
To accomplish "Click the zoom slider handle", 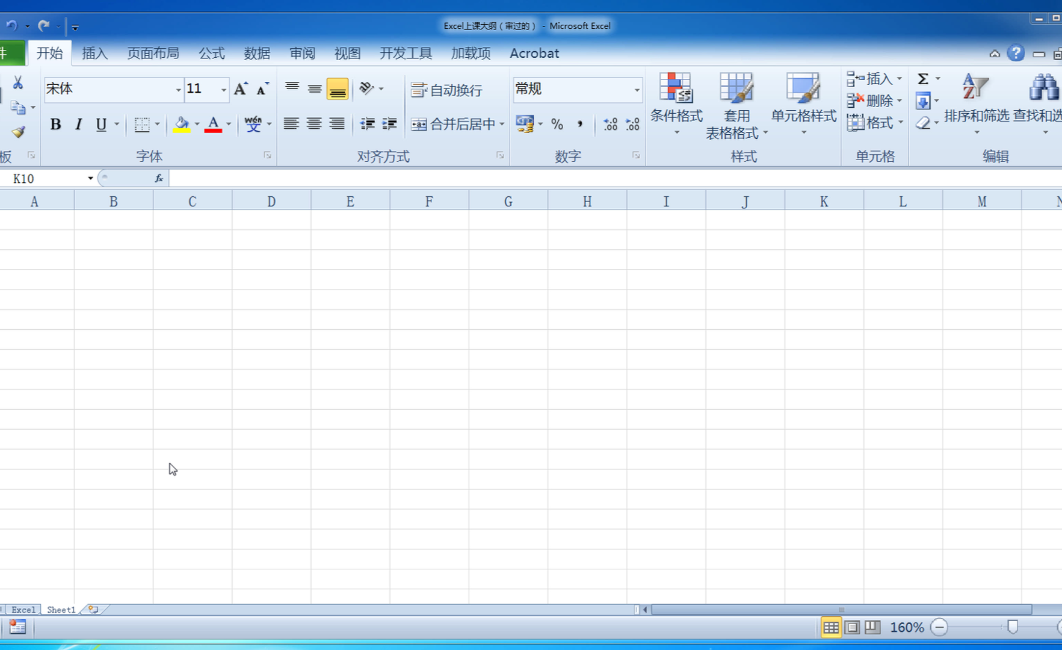I will [x=1013, y=627].
